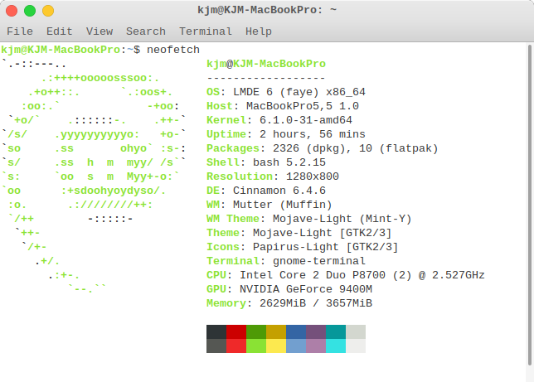Click the Shell line bash 5.2.15
This screenshot has height=382, width=534.
click(x=266, y=162)
